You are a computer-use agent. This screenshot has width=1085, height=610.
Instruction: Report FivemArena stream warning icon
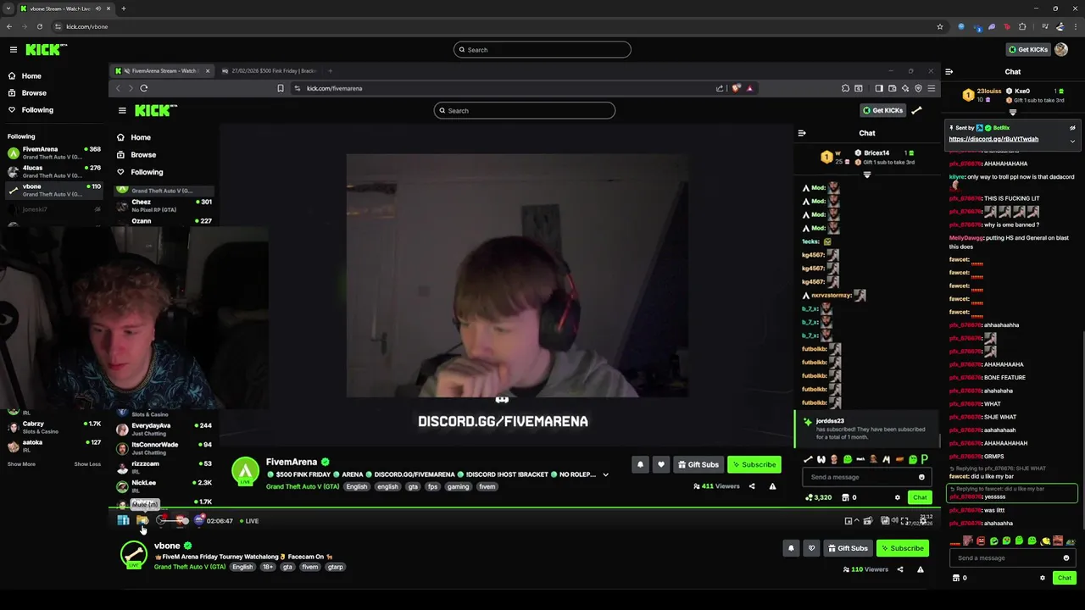[x=772, y=486]
